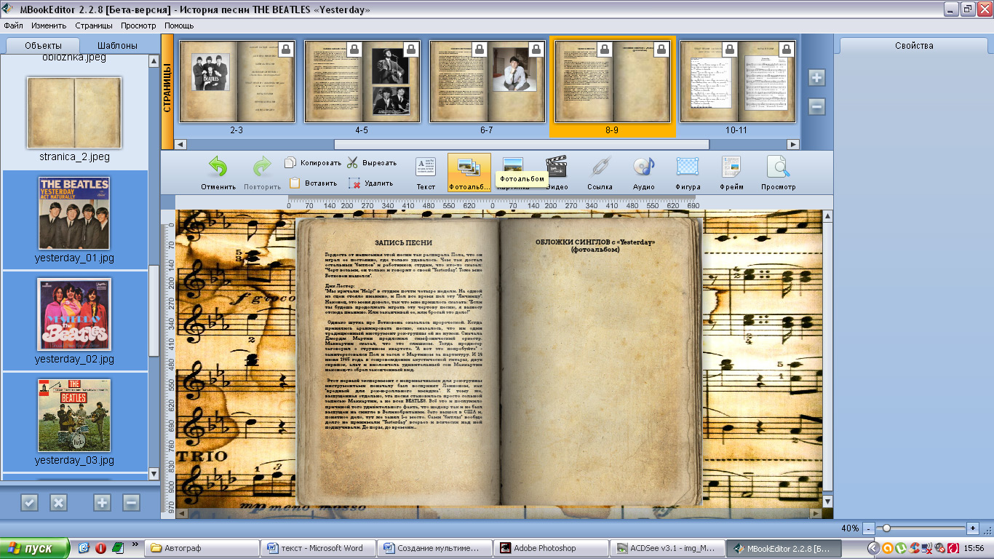Toggle lock on right page of spread 4-5

tap(412, 49)
